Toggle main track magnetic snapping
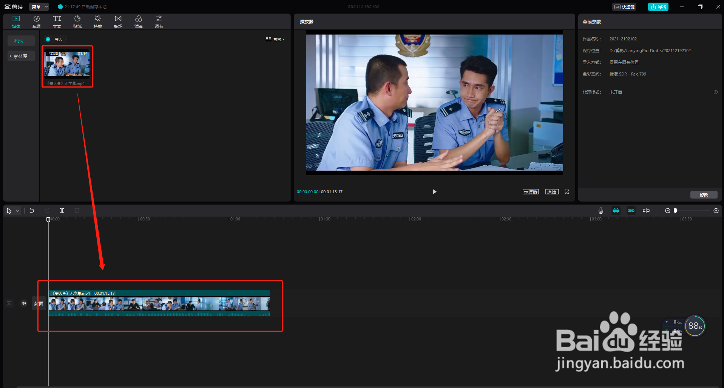Image resolution: width=724 pixels, height=388 pixels. (616, 211)
